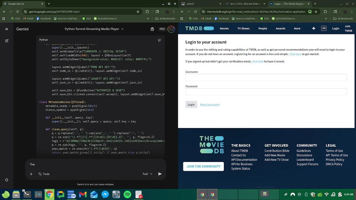Click the Gemini chat archive icon beside PRO

[x=152, y=29]
